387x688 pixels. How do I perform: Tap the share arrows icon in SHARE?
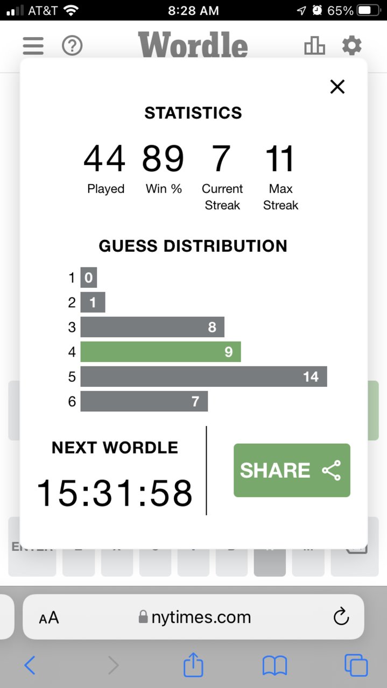point(332,470)
